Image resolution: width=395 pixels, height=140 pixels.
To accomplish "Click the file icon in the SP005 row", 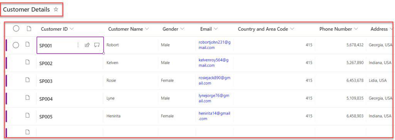I will click(x=28, y=115).
